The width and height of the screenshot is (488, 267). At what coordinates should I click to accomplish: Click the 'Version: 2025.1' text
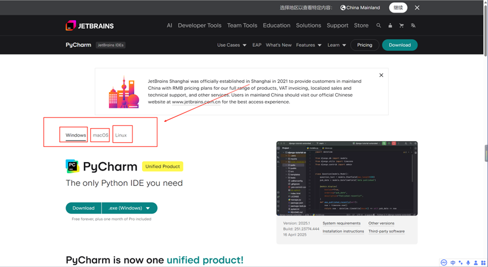pos(296,224)
